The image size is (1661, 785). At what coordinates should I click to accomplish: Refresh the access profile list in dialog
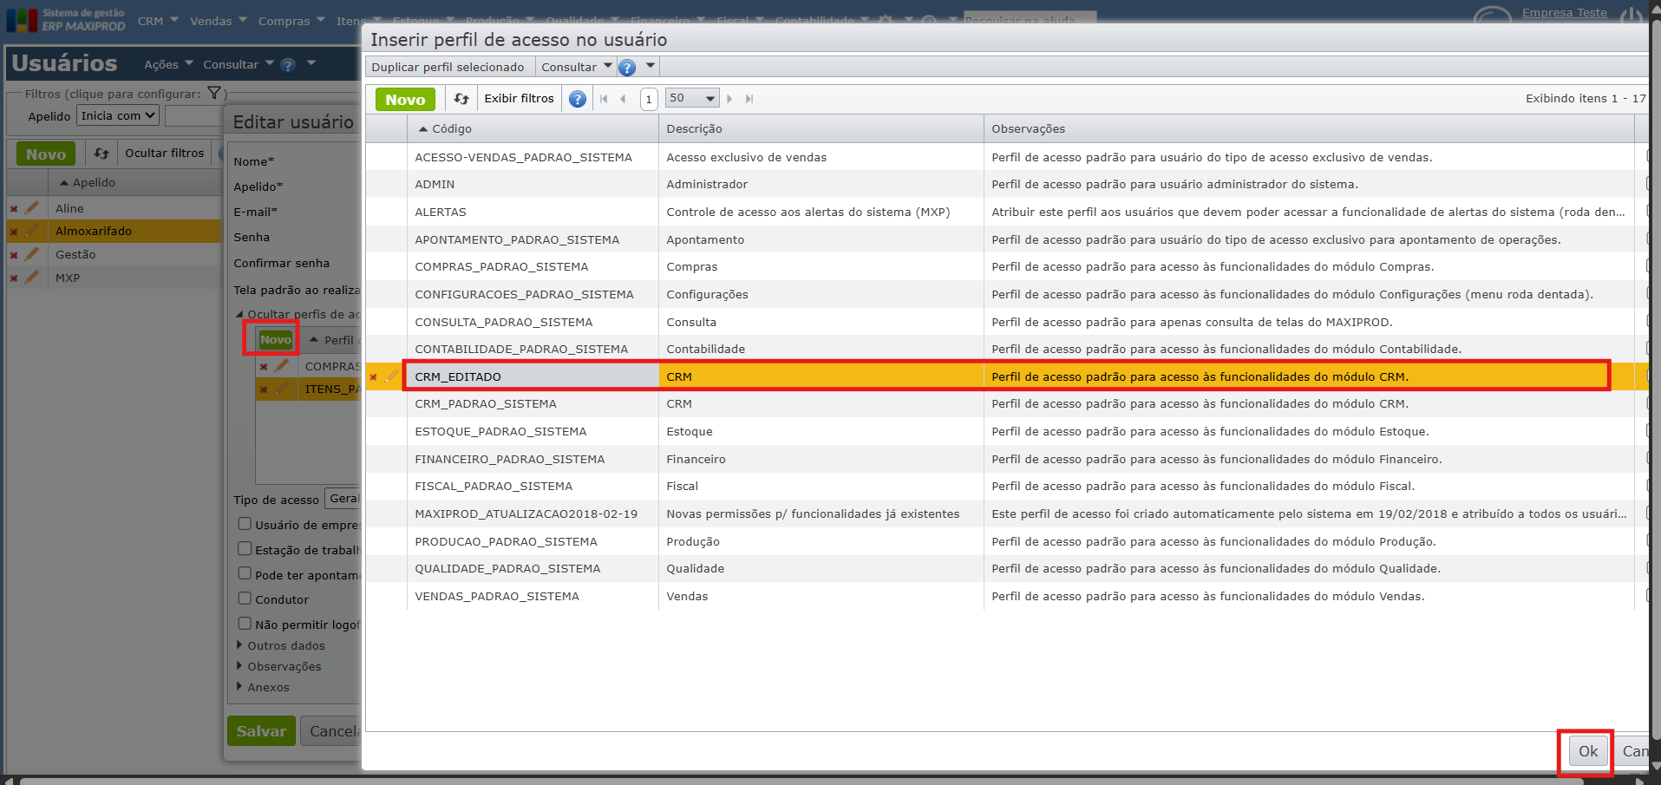[461, 99]
